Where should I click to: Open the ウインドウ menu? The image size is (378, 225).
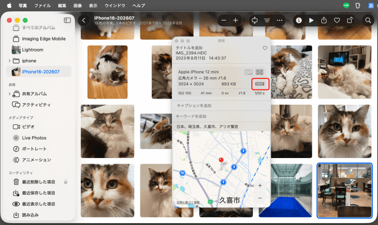tap(115, 5)
